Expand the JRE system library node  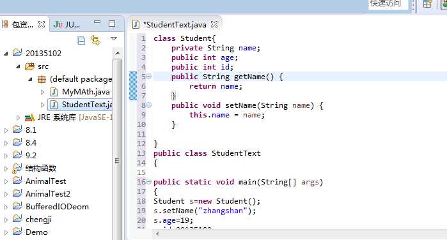tap(18, 117)
